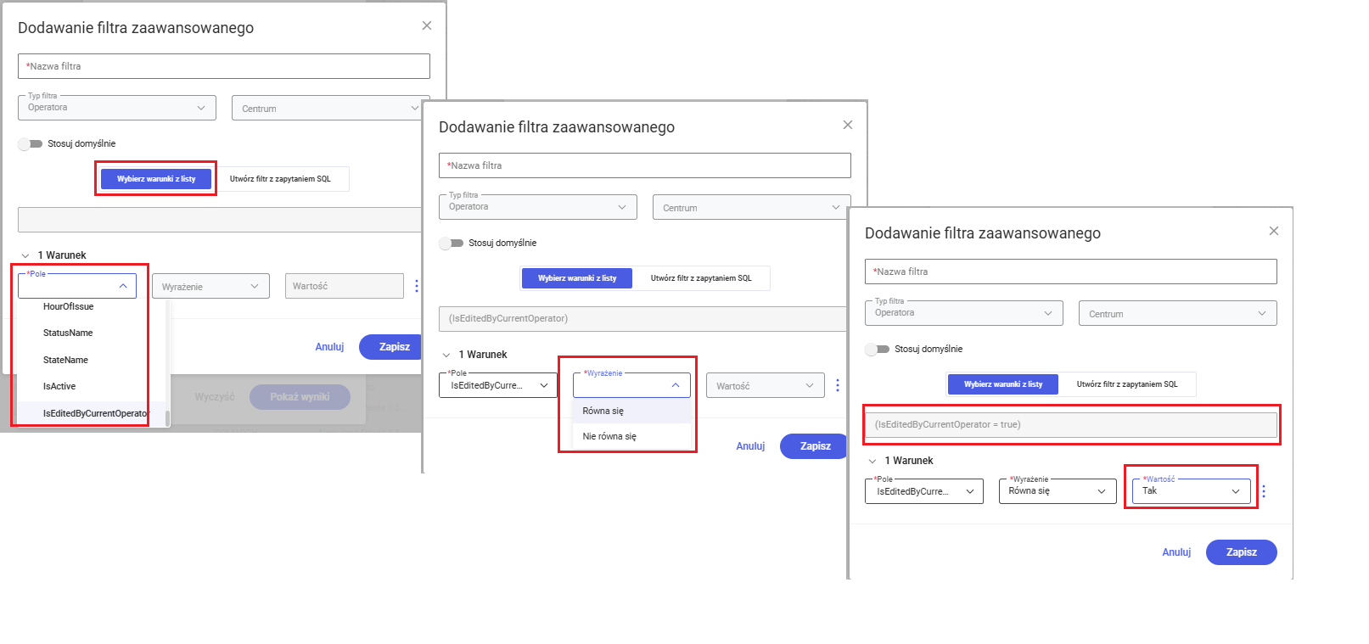Open three-dot condition menu in leftmost dialog
This screenshot has width=1369, height=644.
coord(417,286)
